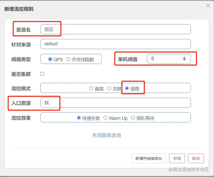Click the 资源名 label
Image resolution: width=214 pixels, height=177 pixels.
(x=23, y=30)
